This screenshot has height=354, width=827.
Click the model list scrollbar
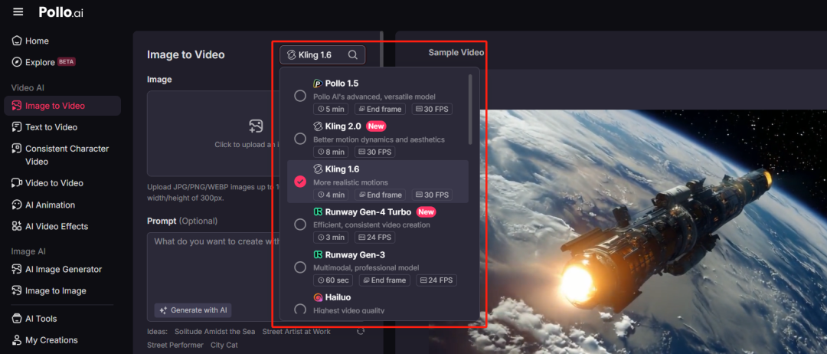coord(470,110)
